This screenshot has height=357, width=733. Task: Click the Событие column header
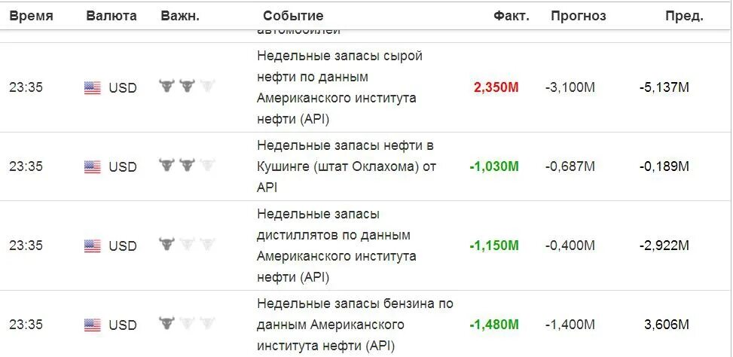(x=293, y=16)
